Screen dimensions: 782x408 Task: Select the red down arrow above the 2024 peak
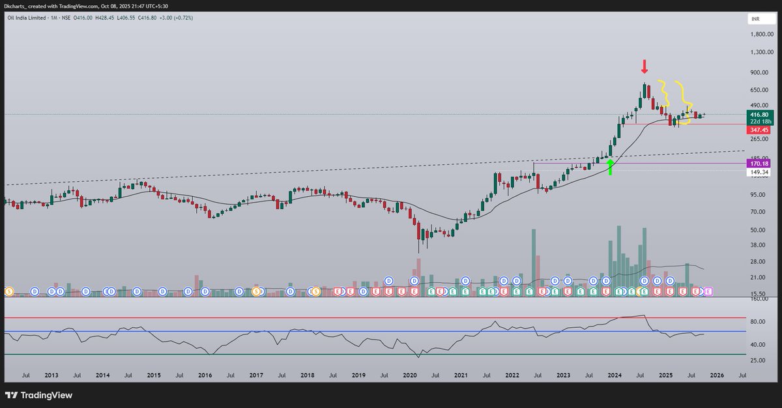644,65
